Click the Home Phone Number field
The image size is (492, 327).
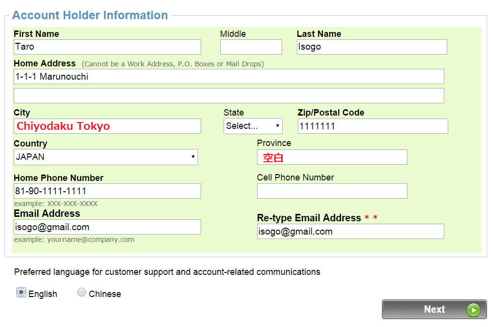click(107, 191)
